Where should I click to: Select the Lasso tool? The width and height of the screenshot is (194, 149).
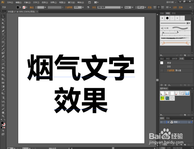click(3, 27)
